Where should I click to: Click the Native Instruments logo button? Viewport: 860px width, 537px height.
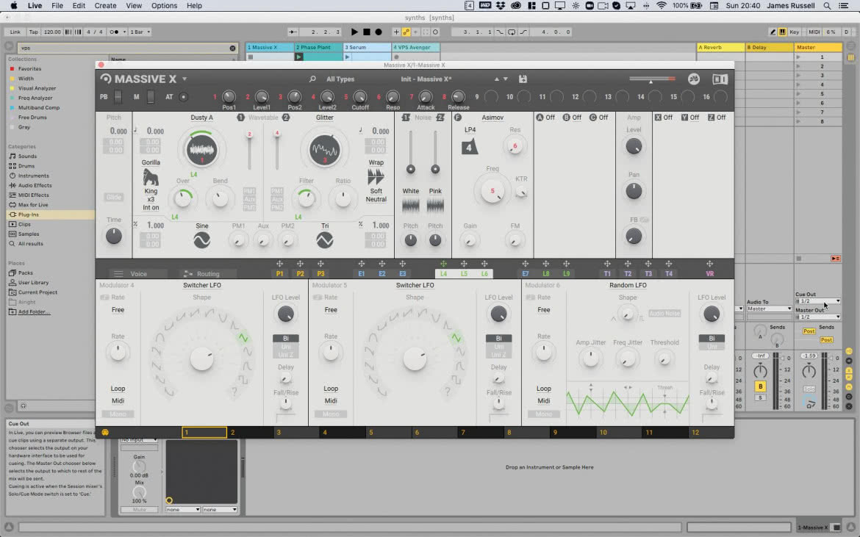720,79
